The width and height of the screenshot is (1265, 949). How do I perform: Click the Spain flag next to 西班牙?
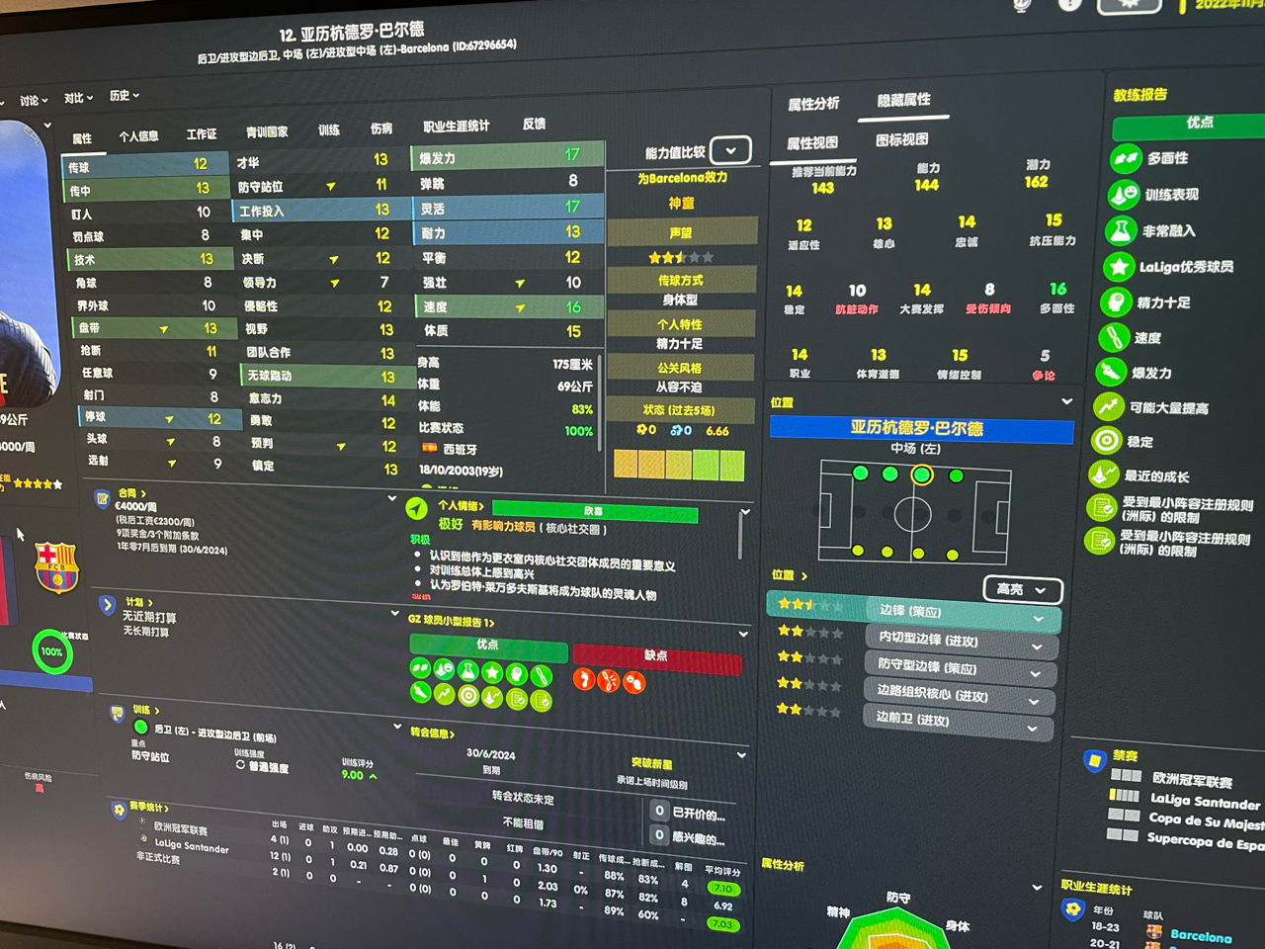(430, 448)
